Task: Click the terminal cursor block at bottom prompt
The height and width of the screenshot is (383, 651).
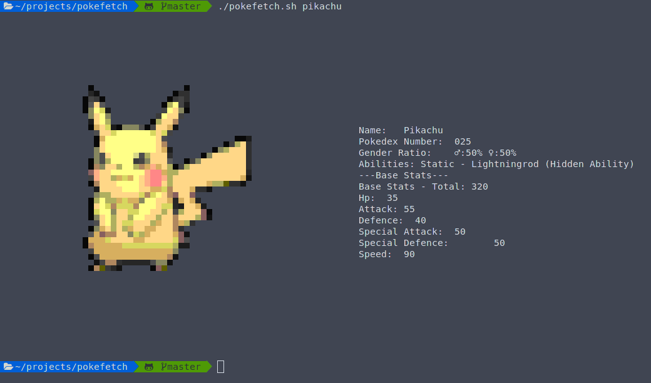Action: coord(220,367)
